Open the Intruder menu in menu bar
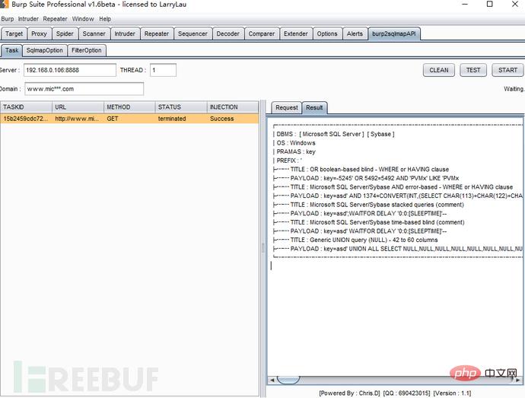Image resolution: width=525 pixels, height=398 pixels. click(x=28, y=19)
